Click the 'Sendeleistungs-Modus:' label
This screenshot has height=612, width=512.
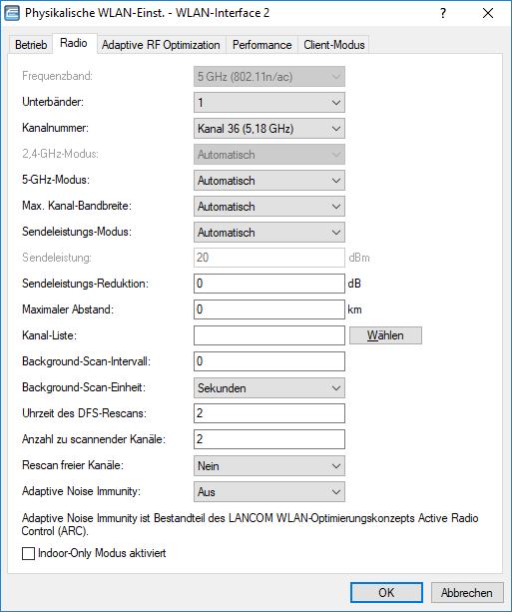(77, 232)
